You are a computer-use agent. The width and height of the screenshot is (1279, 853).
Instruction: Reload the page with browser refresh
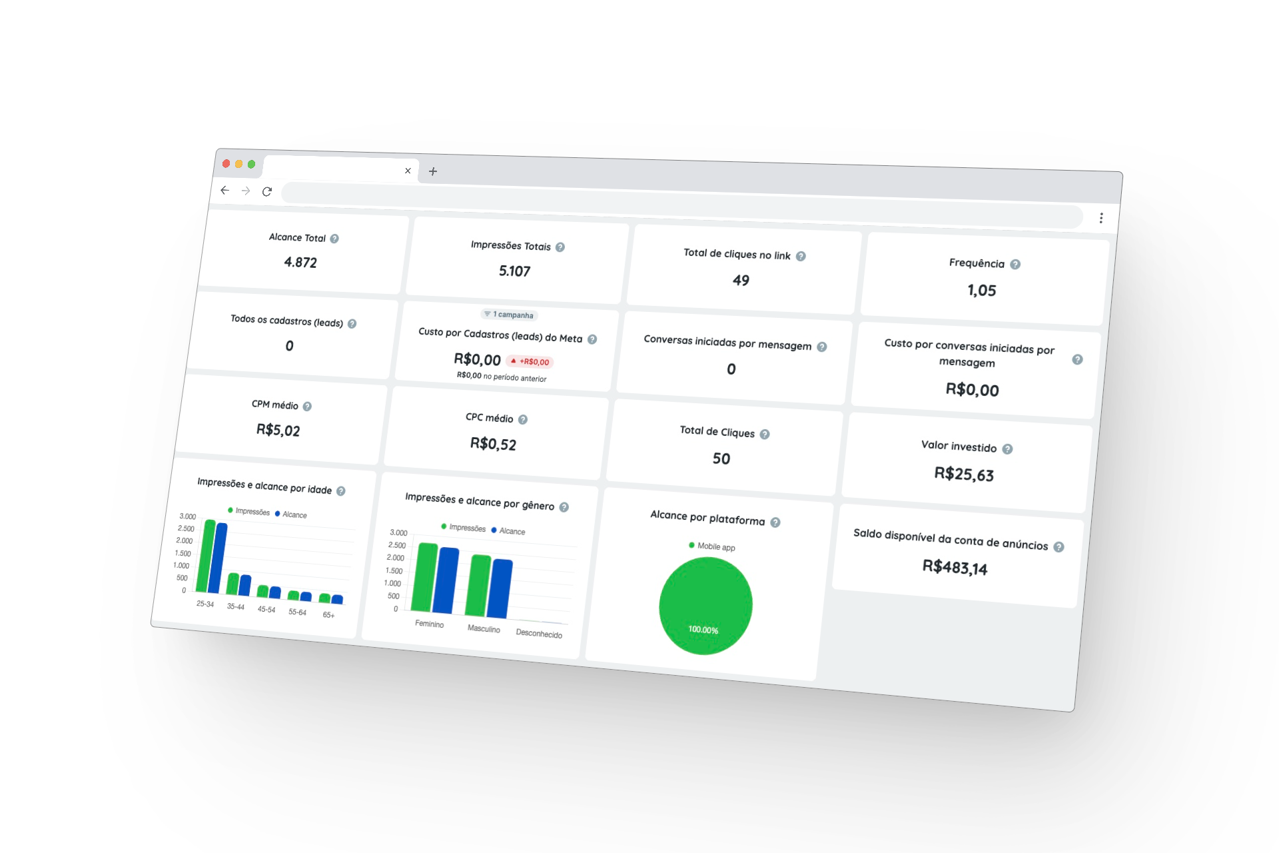click(267, 192)
